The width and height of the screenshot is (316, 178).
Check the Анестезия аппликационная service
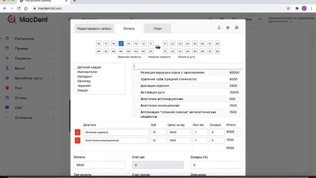[x=136, y=99]
